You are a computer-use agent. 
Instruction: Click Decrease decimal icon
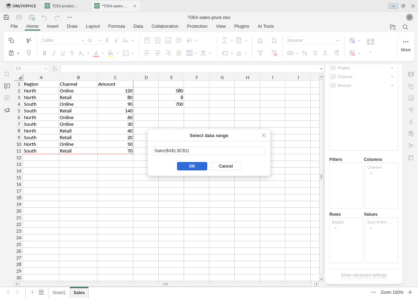(x=326, y=53)
